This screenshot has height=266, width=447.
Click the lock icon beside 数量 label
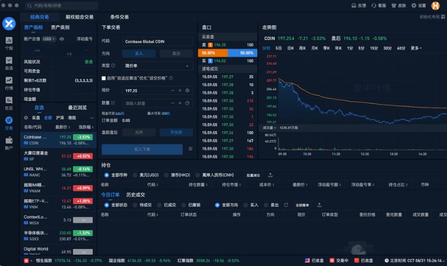[113, 103]
